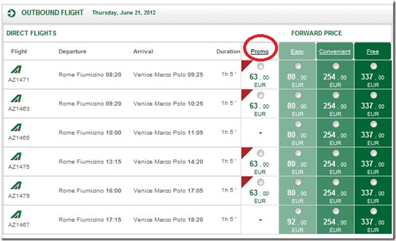Click the Alitalia logo for flight AZ1467
The image size is (396, 241).
point(16,215)
